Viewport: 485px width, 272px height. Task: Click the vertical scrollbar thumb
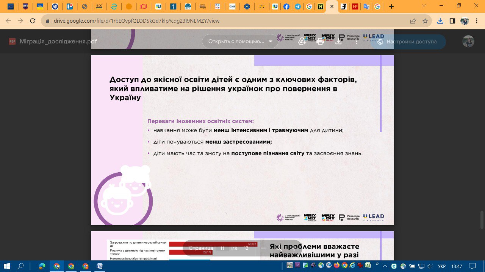click(482, 220)
